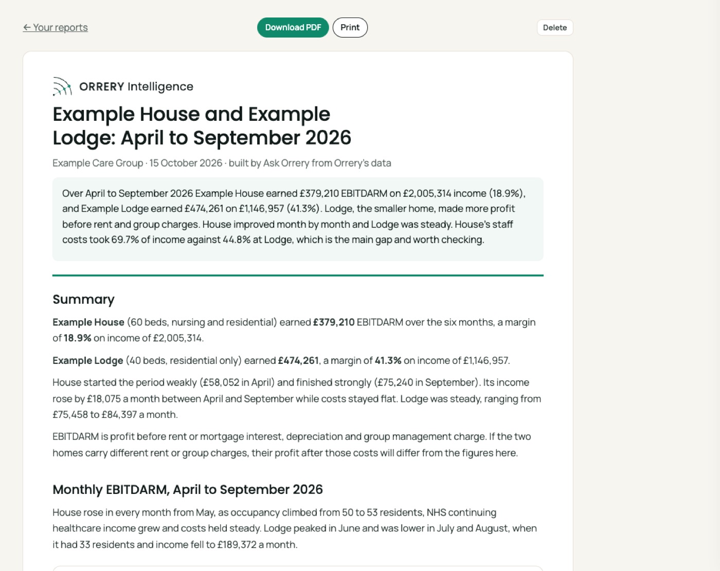
Task: Click the green overview summary box
Action: (x=298, y=219)
